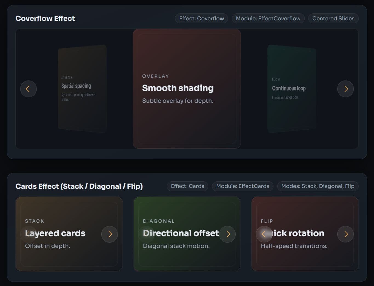
Task: Click the right navigation arrow of the Coverflow carousel
Action: click(346, 89)
